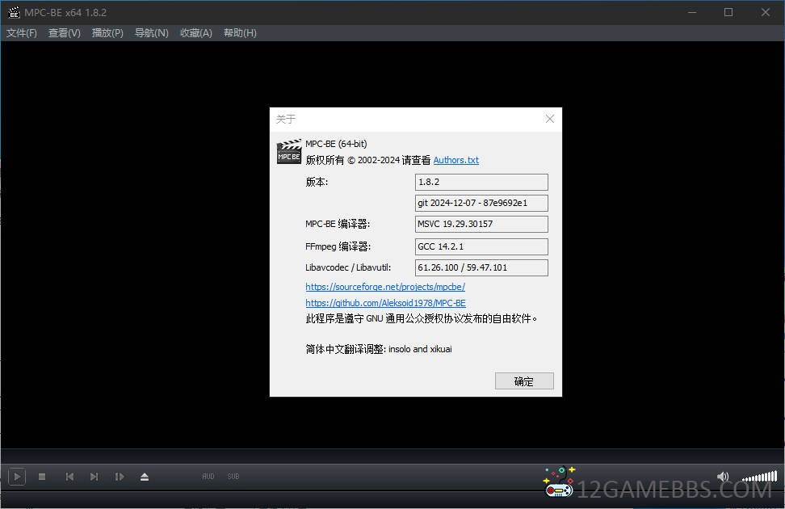Click the MPC-BE app icon in title bar
This screenshot has height=509, width=785.
pos(14,13)
